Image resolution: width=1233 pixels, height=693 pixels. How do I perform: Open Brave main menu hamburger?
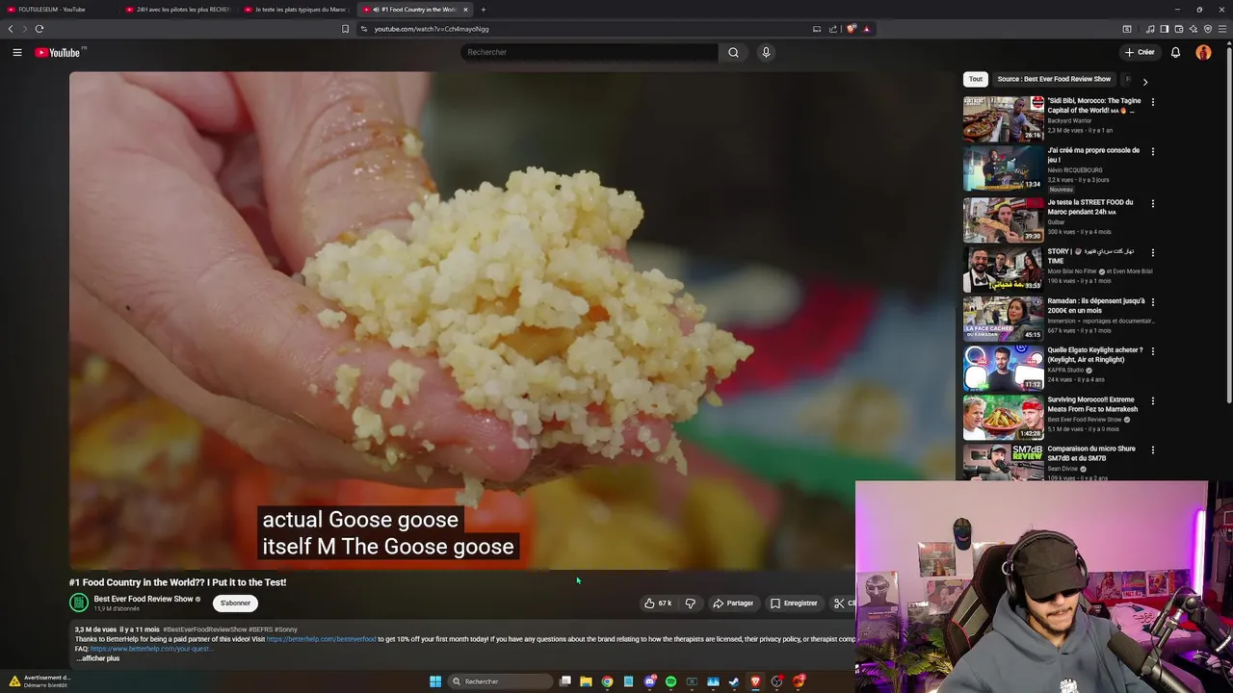[1222, 29]
